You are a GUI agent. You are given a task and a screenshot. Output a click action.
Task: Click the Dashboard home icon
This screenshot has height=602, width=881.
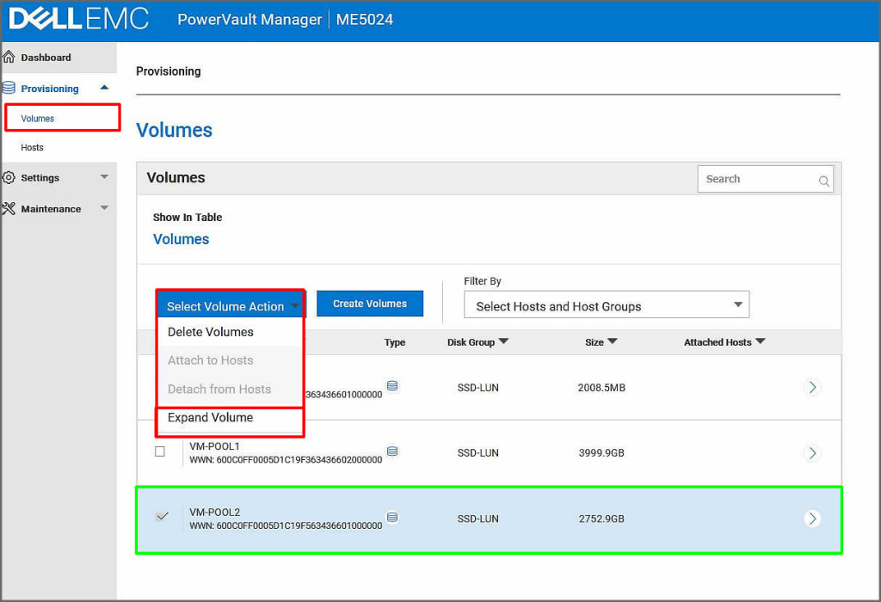9,58
